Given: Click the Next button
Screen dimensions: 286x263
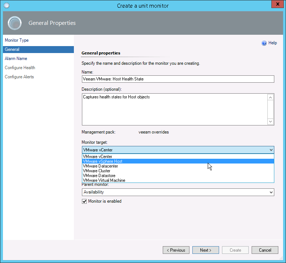Looking at the screenshot, I should (x=206, y=250).
